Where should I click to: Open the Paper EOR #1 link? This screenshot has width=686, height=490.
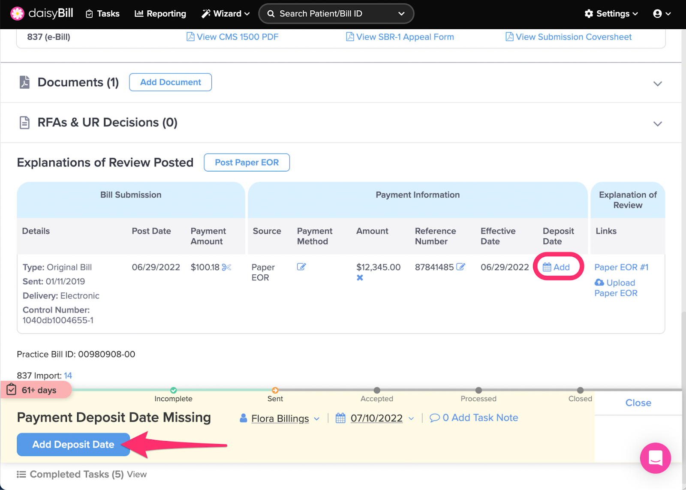[621, 267]
